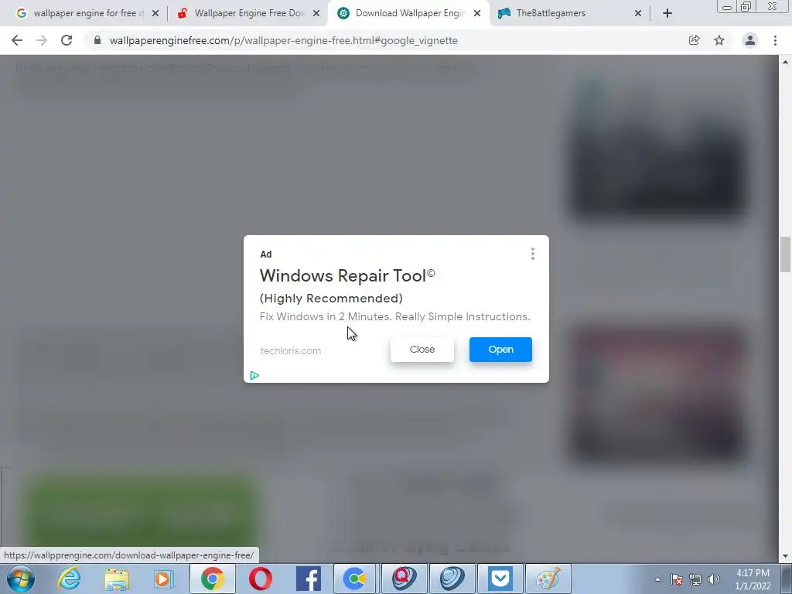
Task: Launch Internet Explorer from taskbar
Action: pos(69,579)
